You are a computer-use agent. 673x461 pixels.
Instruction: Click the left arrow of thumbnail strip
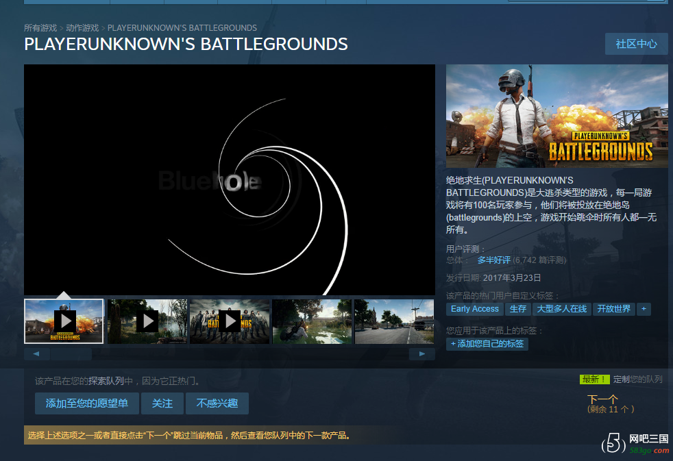(36, 353)
